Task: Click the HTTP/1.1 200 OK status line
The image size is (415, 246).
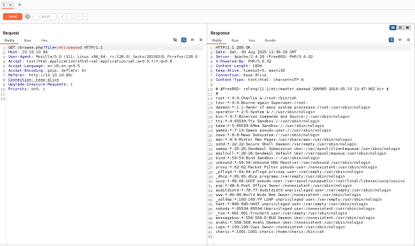Action: 233,47
